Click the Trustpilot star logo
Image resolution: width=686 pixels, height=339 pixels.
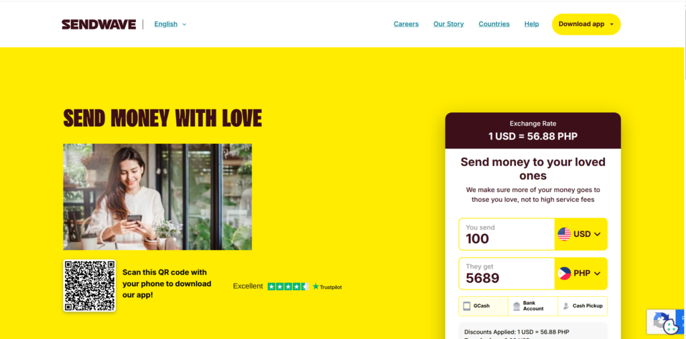coord(316,287)
